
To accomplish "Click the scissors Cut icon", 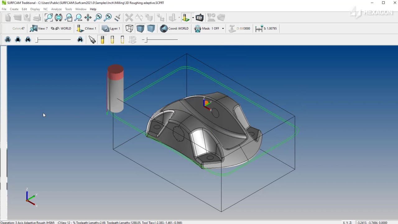I will [x=139, y=18].
